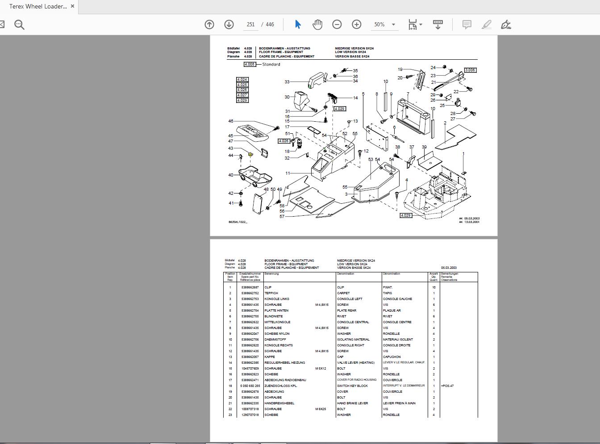Click the BODENRAHMEN - AUSSTATTUNG diagram title
600x444 pixels.
click(284, 49)
